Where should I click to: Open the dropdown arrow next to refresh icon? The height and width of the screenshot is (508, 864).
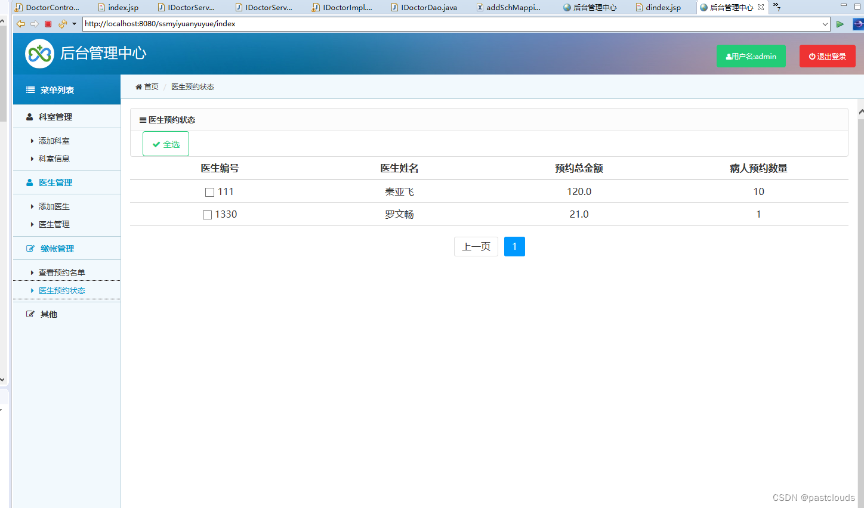[74, 24]
